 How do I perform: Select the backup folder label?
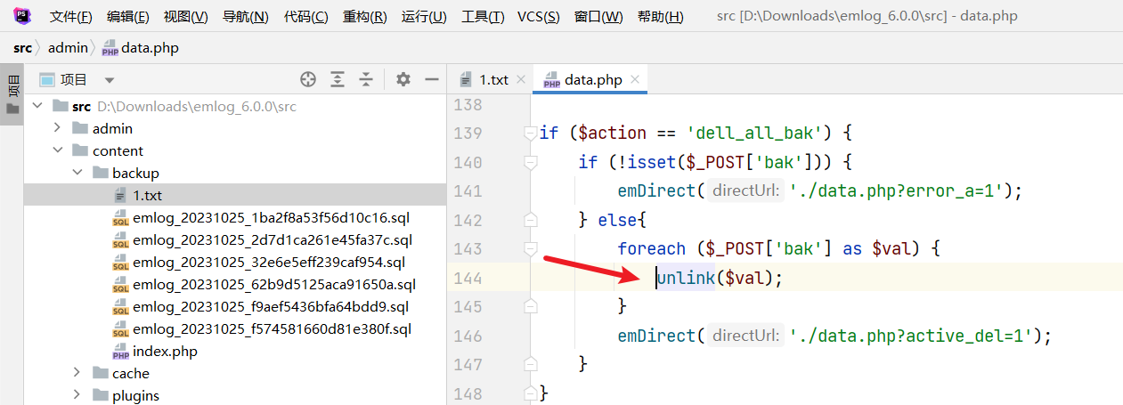tap(135, 173)
